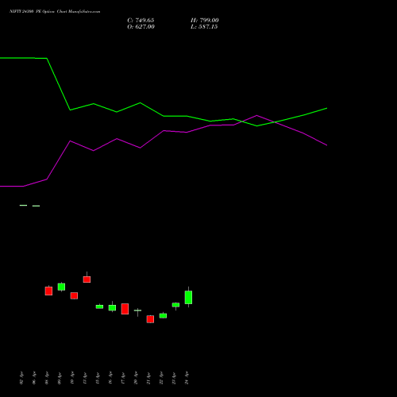Image resolution: width=397 pixels, height=397 pixels.
Task: Click the 24 Apr date label
Action: (187, 378)
